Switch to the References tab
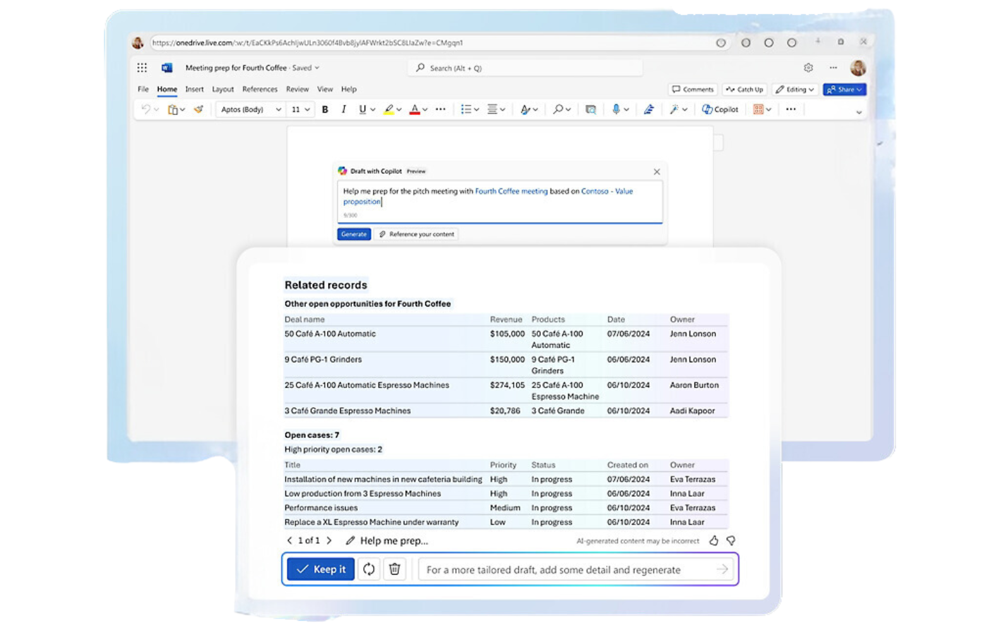This screenshot has height=632, width=1001. tap(260, 90)
